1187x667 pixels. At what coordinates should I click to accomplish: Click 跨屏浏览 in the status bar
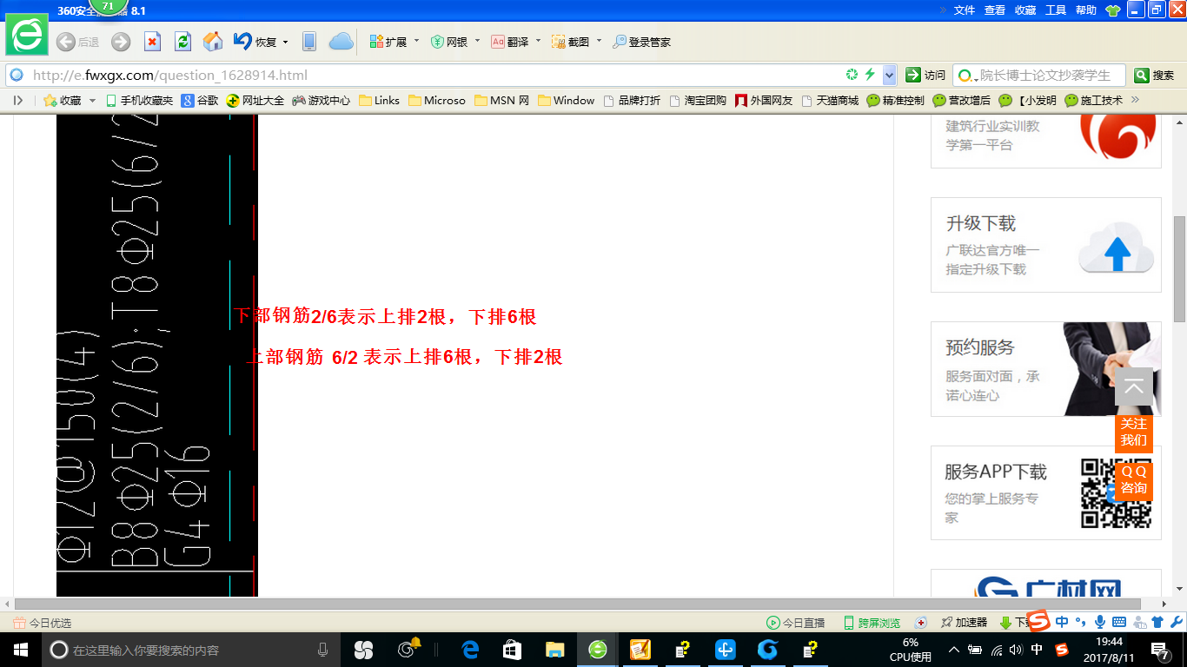click(x=872, y=623)
